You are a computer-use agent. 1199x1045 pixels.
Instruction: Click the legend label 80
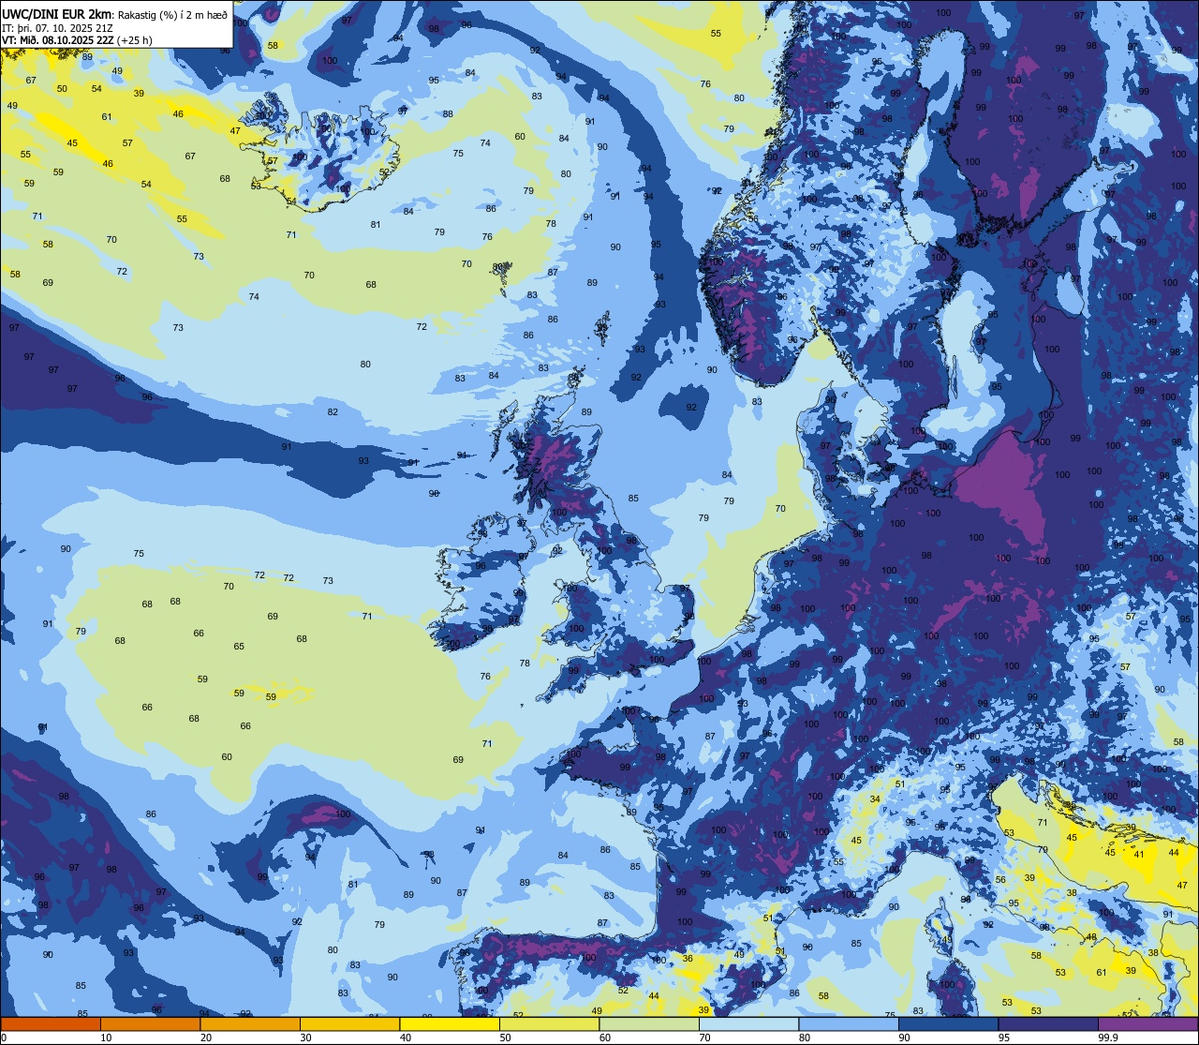(x=805, y=1038)
